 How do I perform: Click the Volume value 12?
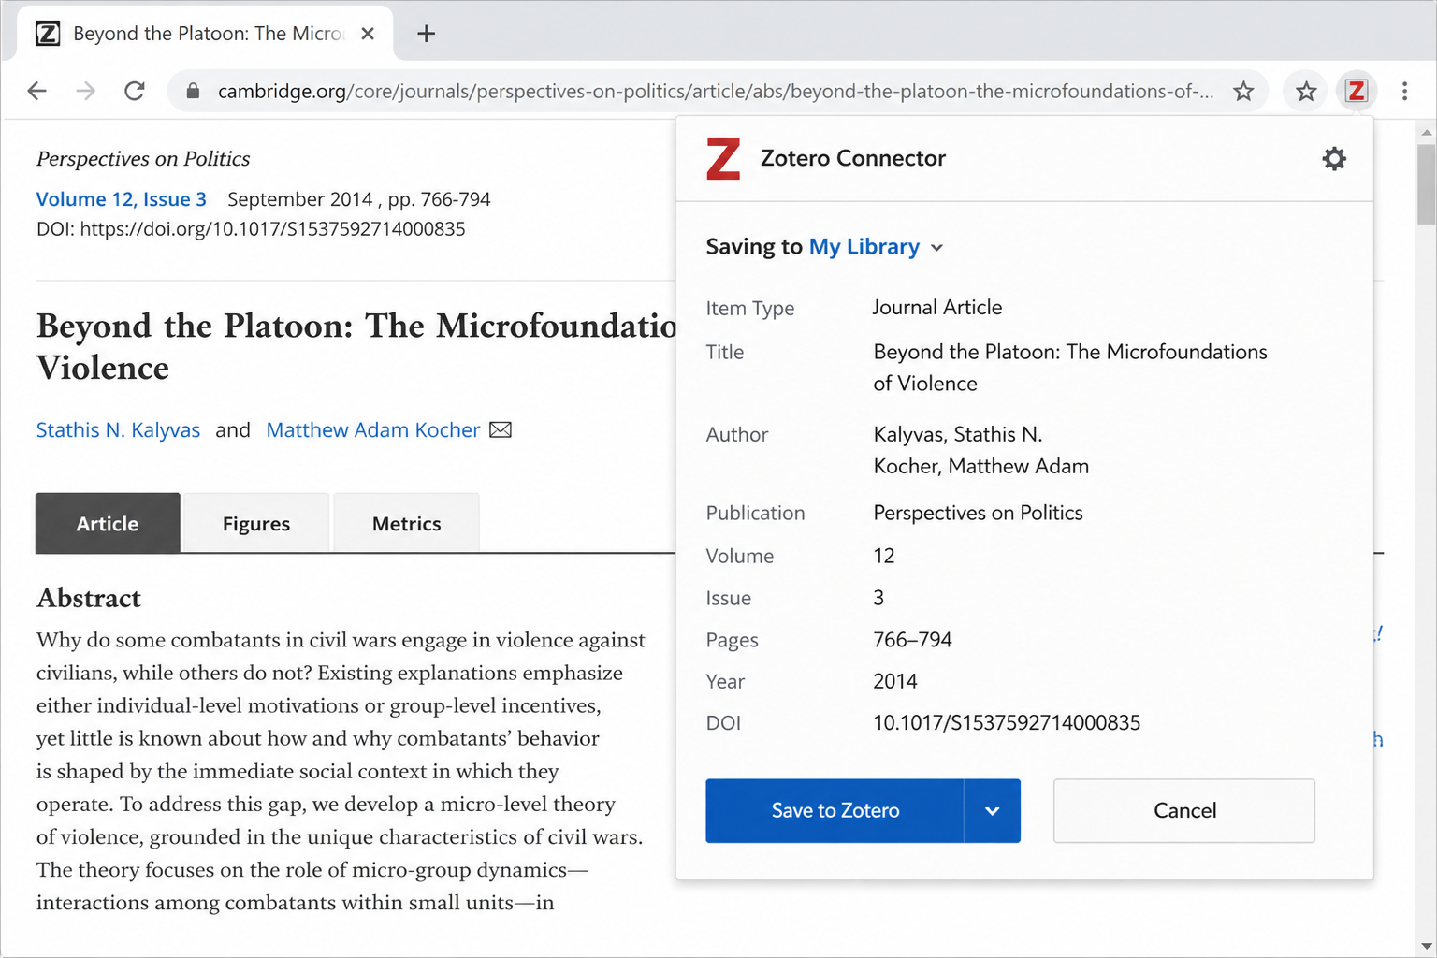[x=884, y=556]
